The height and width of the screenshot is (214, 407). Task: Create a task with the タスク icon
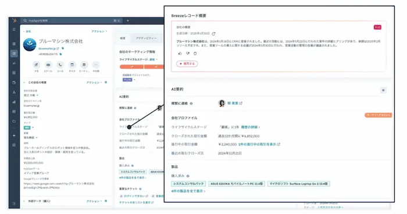click(x=72, y=65)
